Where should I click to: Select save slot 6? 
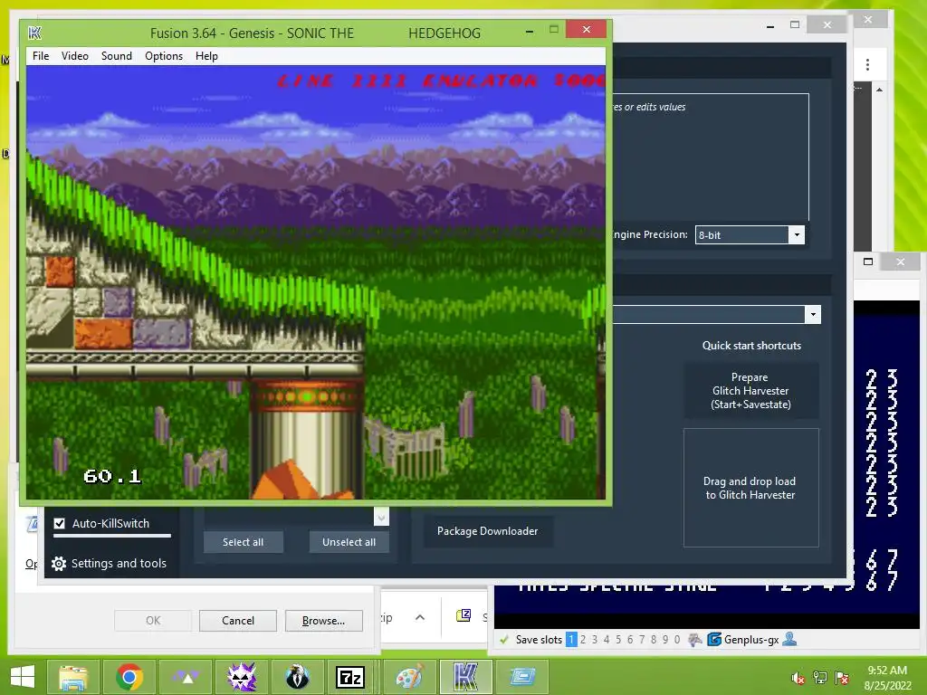coord(630,640)
